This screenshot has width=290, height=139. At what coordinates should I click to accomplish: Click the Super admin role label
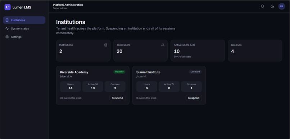60,8
